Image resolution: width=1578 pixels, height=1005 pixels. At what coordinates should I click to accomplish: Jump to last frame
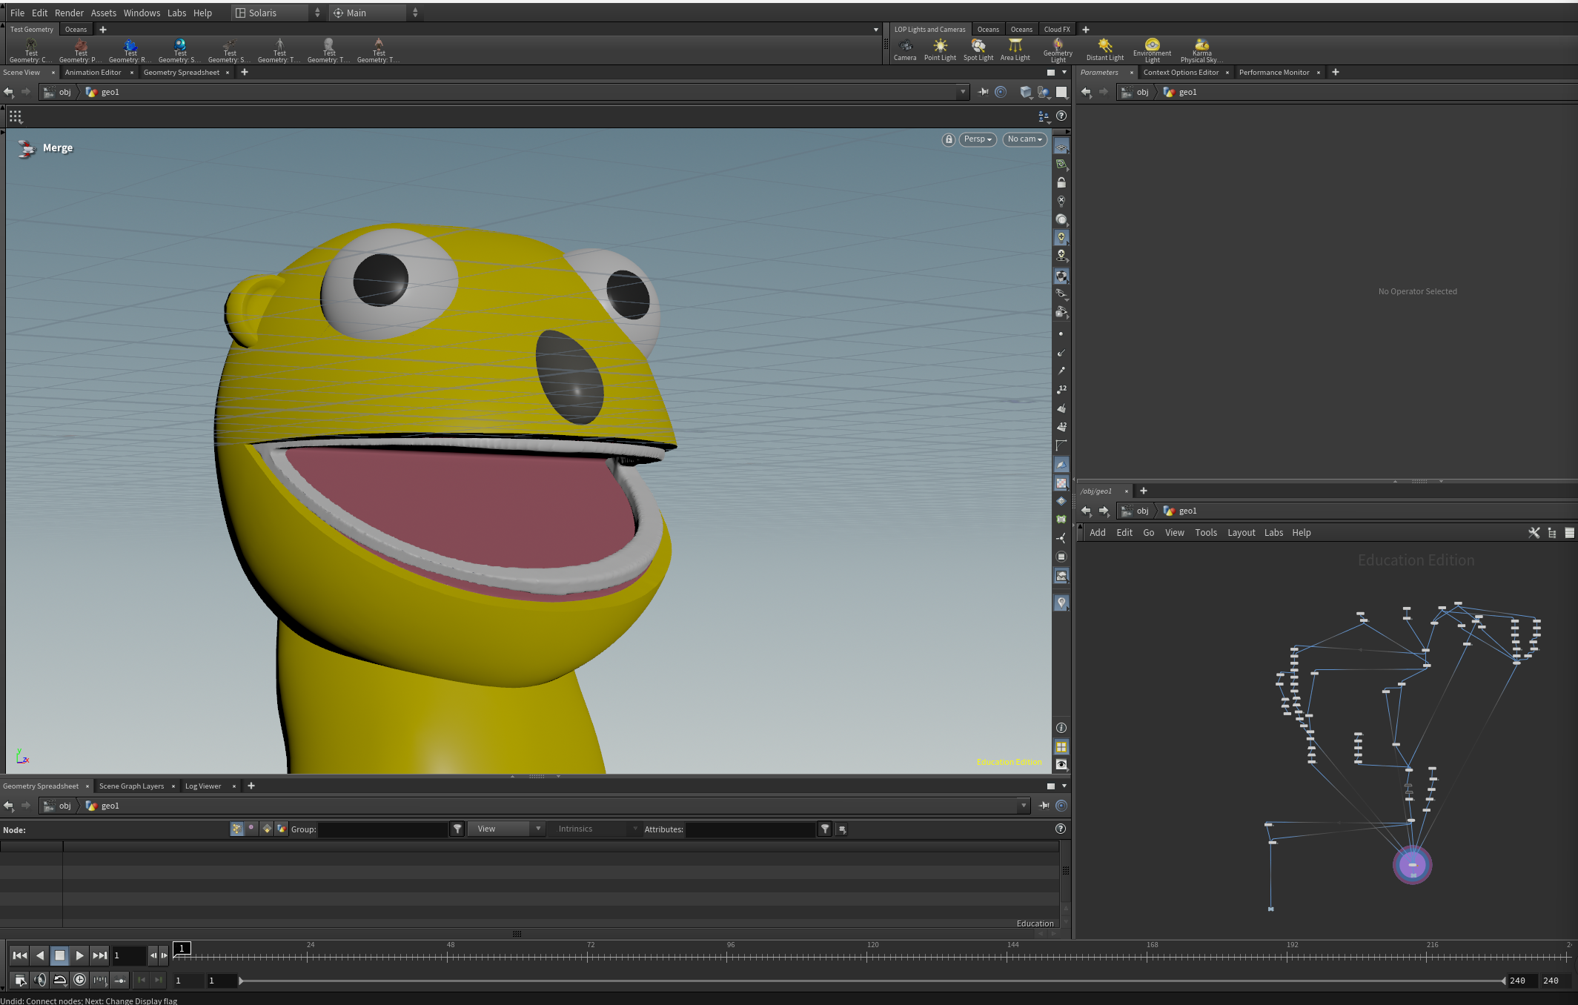[x=99, y=955]
